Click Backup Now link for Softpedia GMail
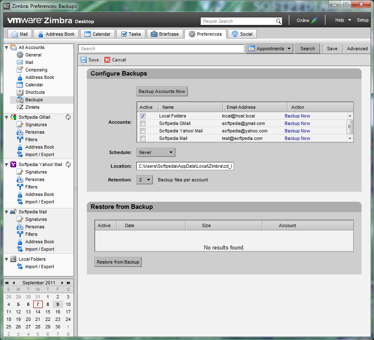Image resolution: width=374 pixels, height=340 pixels. pos(297,123)
